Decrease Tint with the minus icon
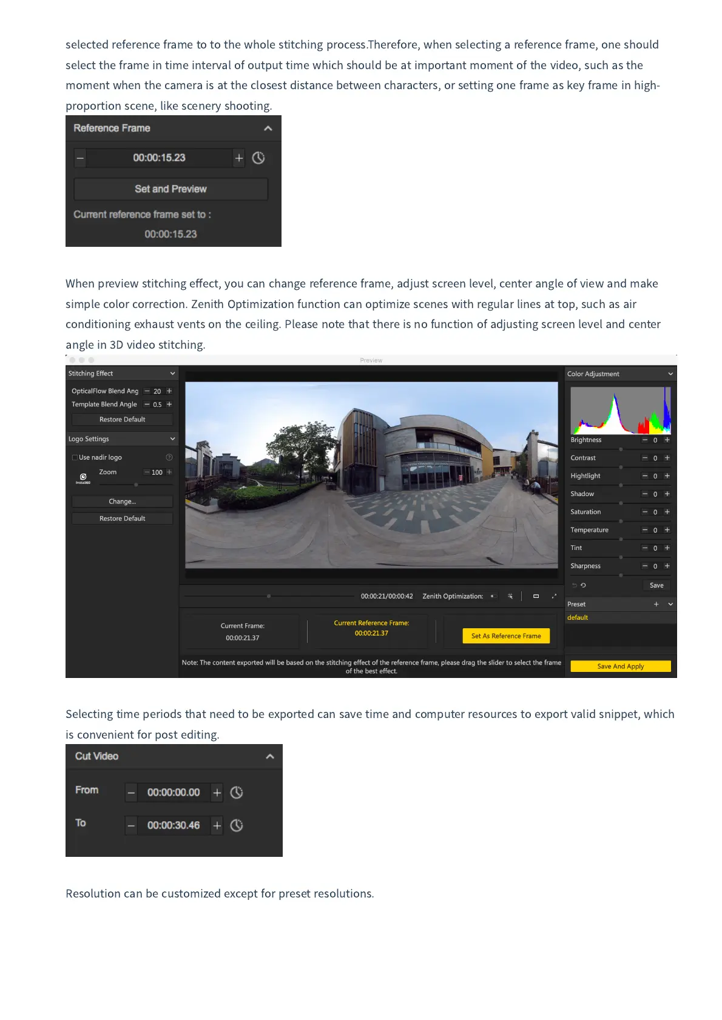This screenshot has width=722, height=1020. click(645, 548)
